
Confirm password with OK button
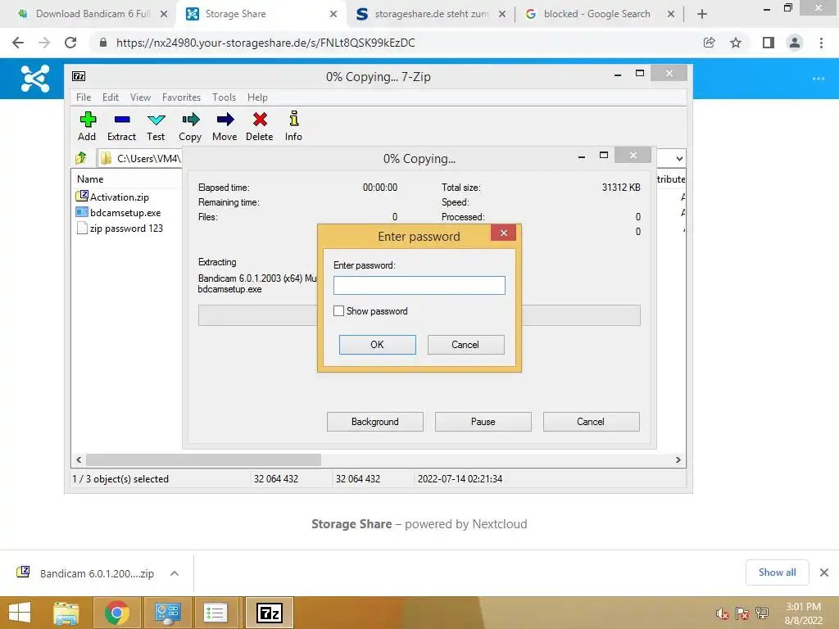coord(377,345)
